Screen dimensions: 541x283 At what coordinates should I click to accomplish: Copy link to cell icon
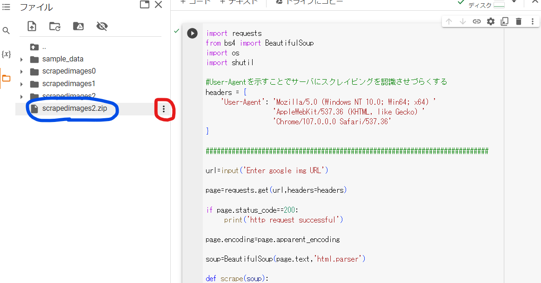(477, 21)
